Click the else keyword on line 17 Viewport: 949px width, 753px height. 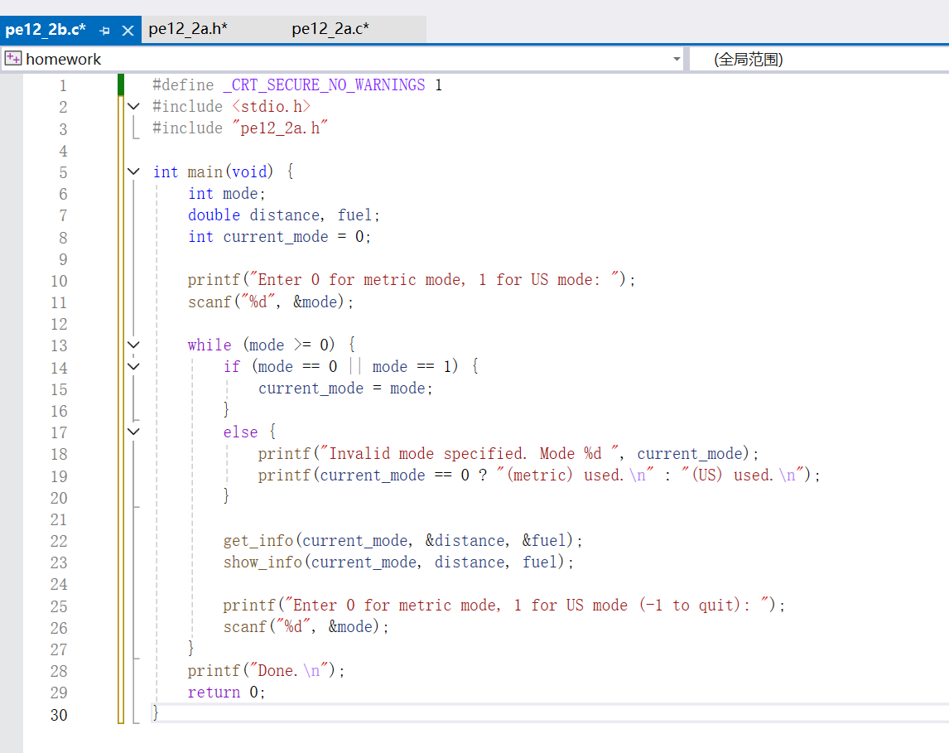tap(240, 432)
